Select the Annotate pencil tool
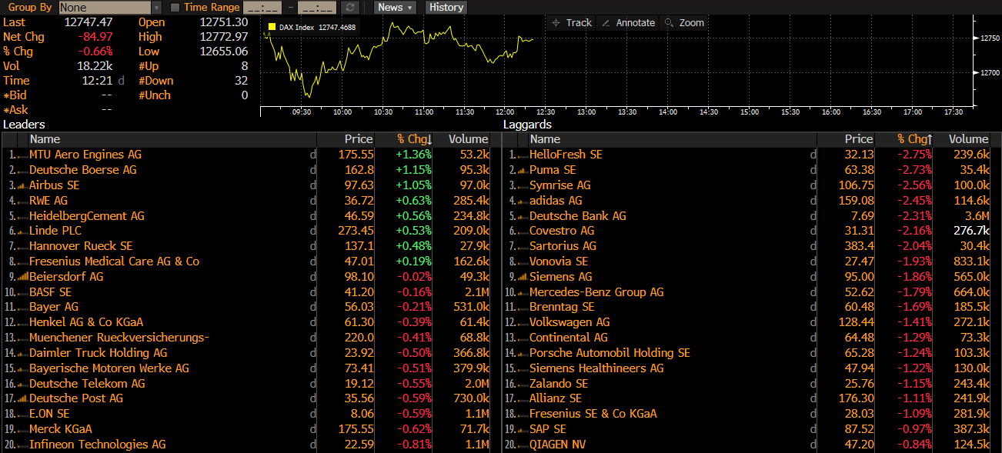The height and width of the screenshot is (453, 1002). coord(627,23)
